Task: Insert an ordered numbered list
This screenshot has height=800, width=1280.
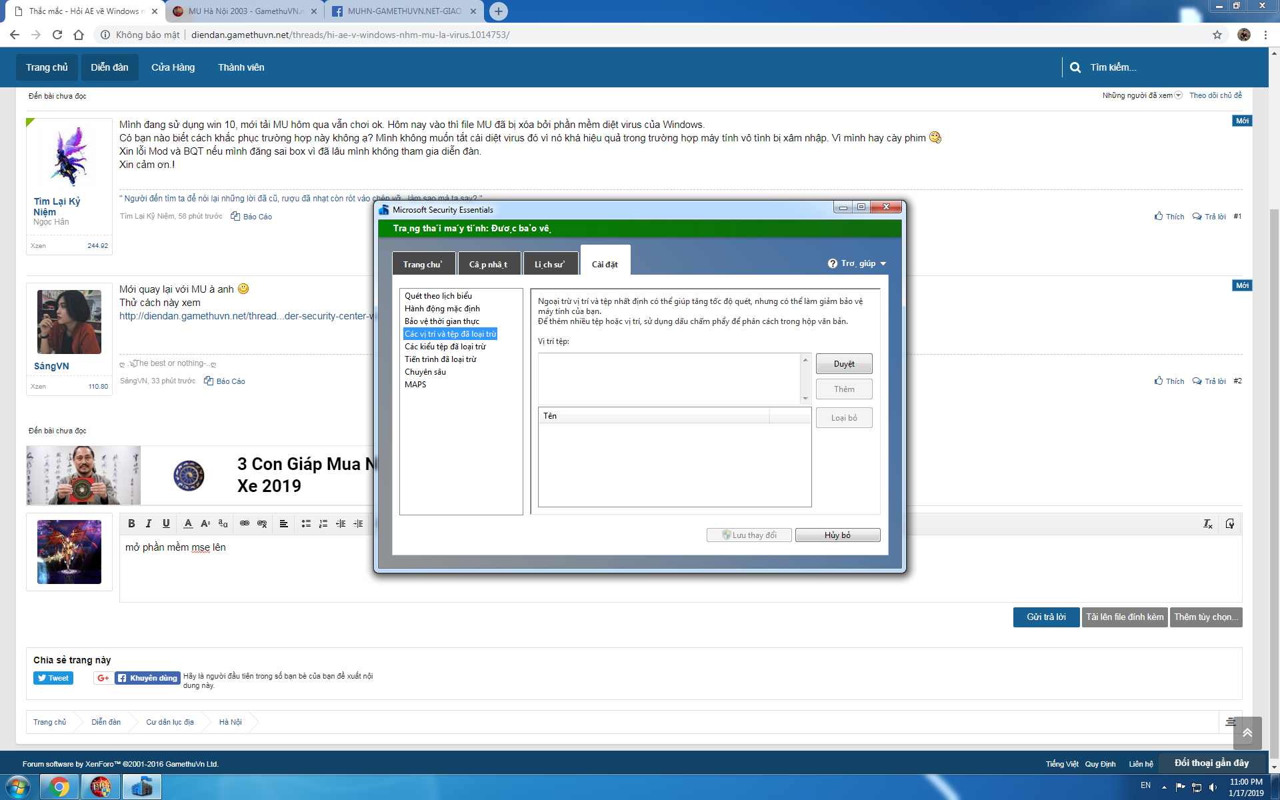Action: point(323,524)
